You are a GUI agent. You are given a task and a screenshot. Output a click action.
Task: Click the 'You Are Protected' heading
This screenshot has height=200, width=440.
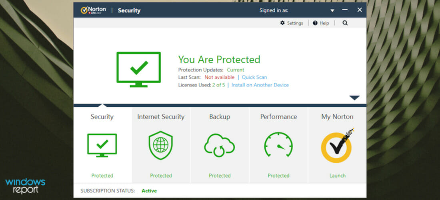coord(219,60)
